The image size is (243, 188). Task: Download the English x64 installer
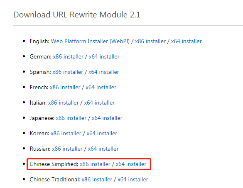[186, 42]
